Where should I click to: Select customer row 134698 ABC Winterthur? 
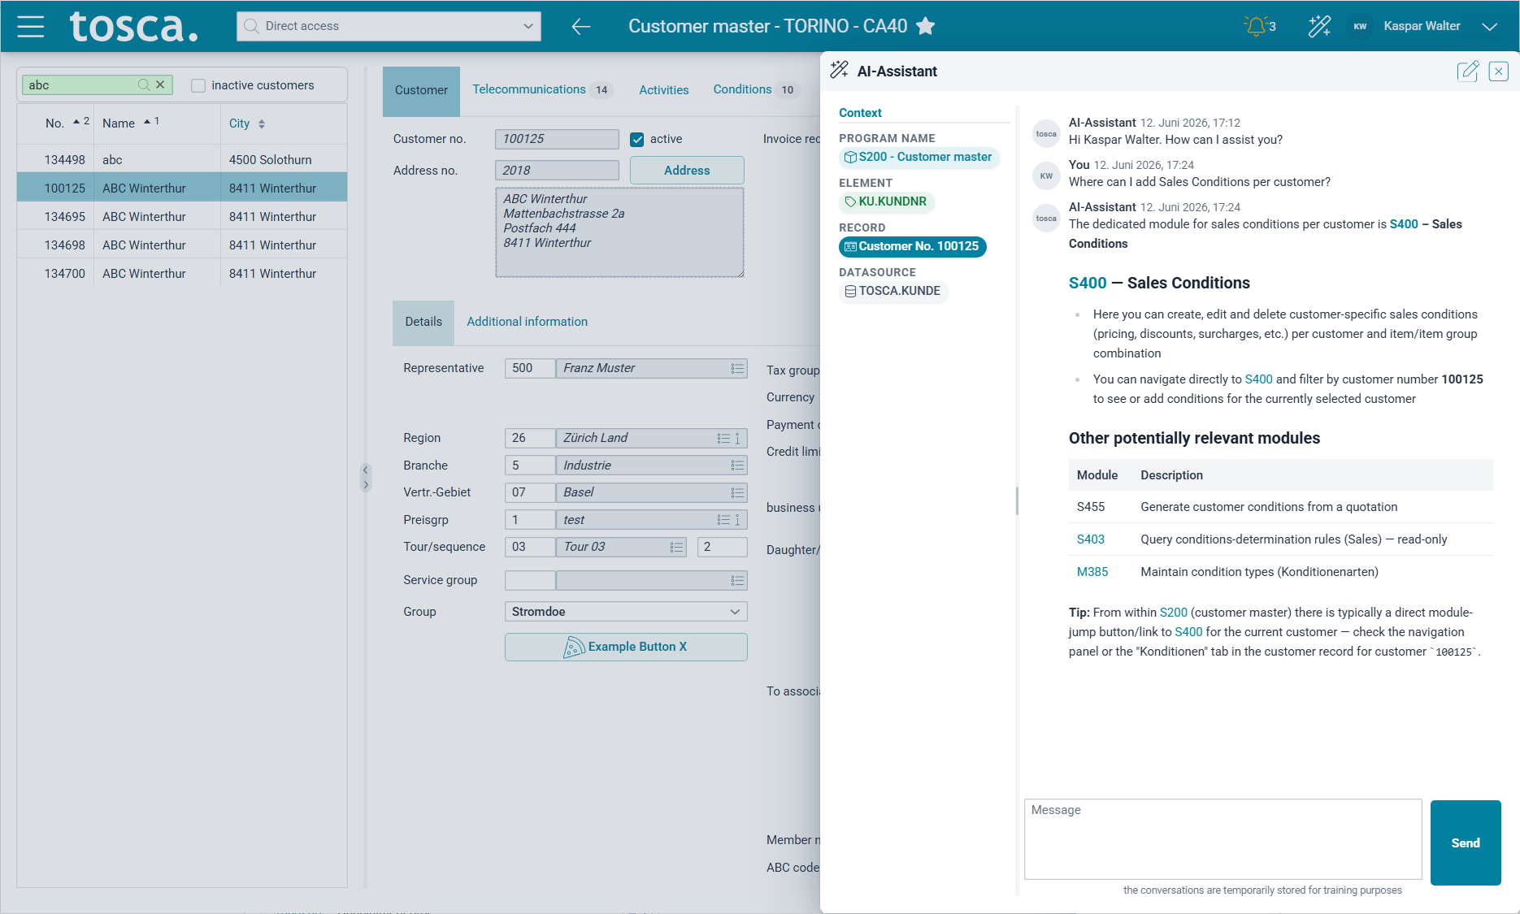(x=182, y=245)
